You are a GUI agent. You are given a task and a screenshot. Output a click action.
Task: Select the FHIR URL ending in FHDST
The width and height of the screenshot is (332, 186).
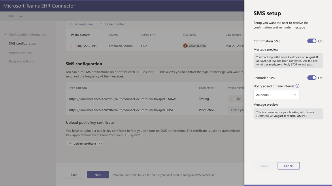pos(121,110)
